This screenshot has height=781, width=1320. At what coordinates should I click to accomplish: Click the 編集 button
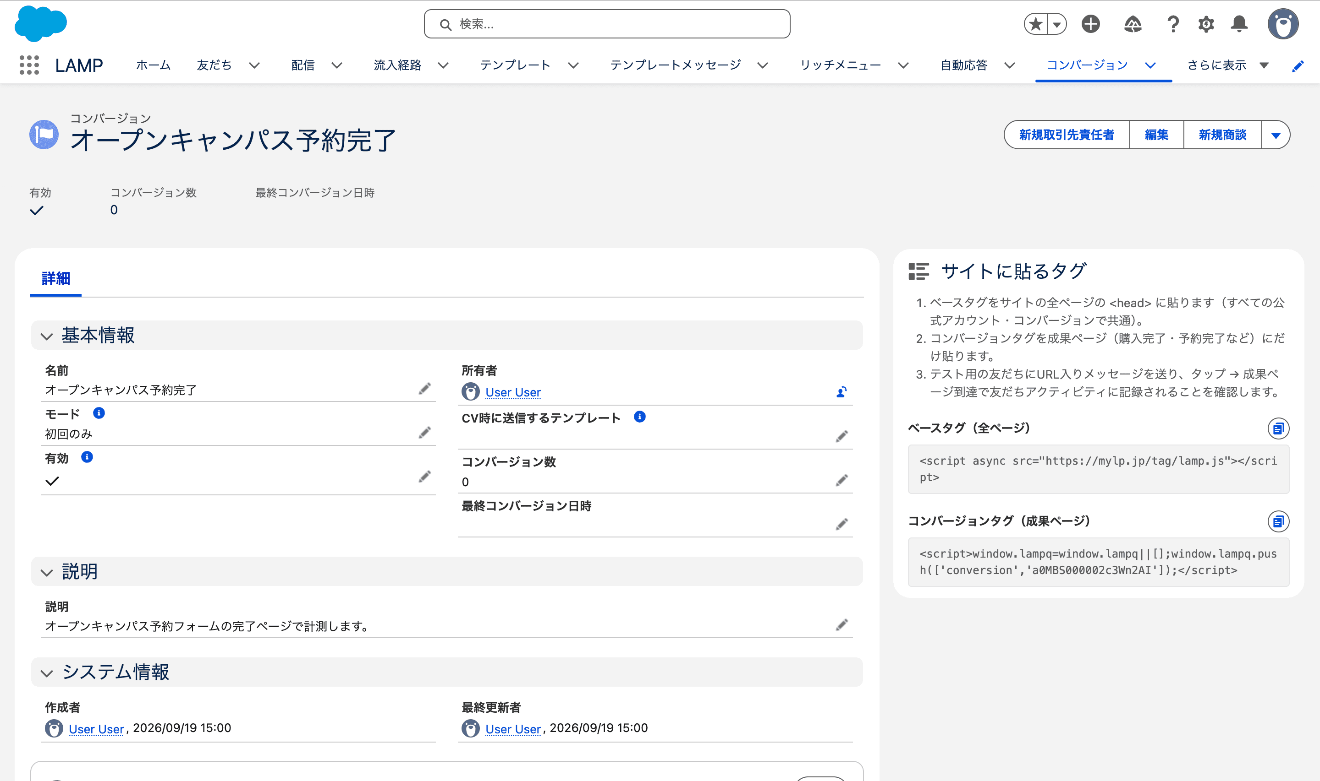(1157, 135)
